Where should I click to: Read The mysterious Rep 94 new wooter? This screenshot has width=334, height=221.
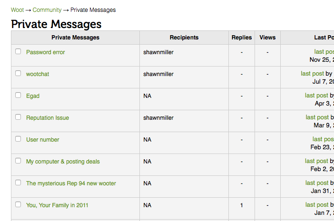click(71, 183)
